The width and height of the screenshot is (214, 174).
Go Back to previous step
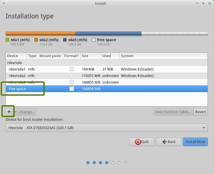point(169,142)
